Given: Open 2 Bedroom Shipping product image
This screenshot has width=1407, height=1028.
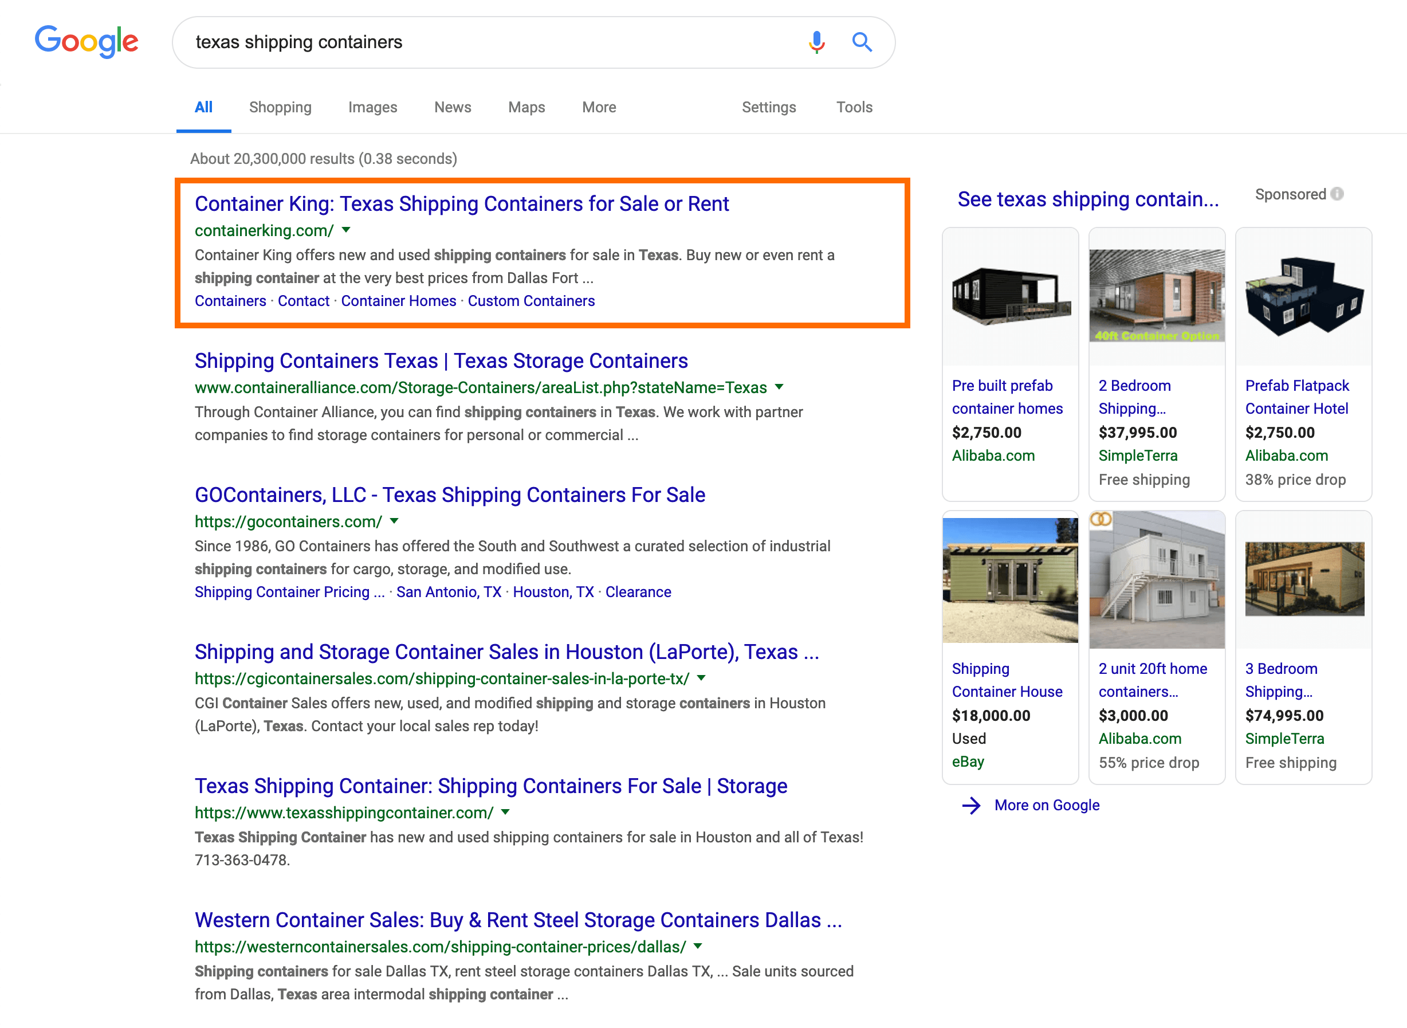Looking at the screenshot, I should (1157, 296).
